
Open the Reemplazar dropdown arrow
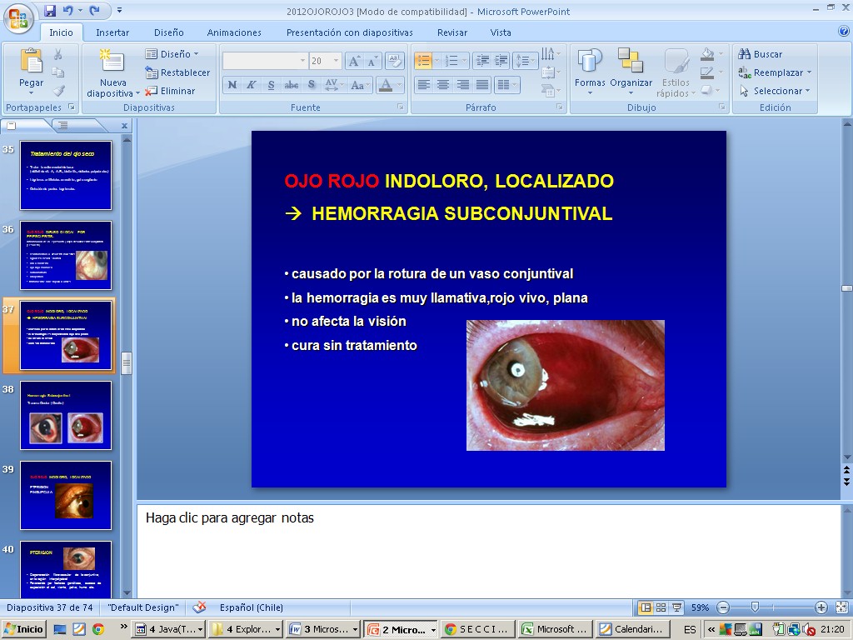click(808, 72)
